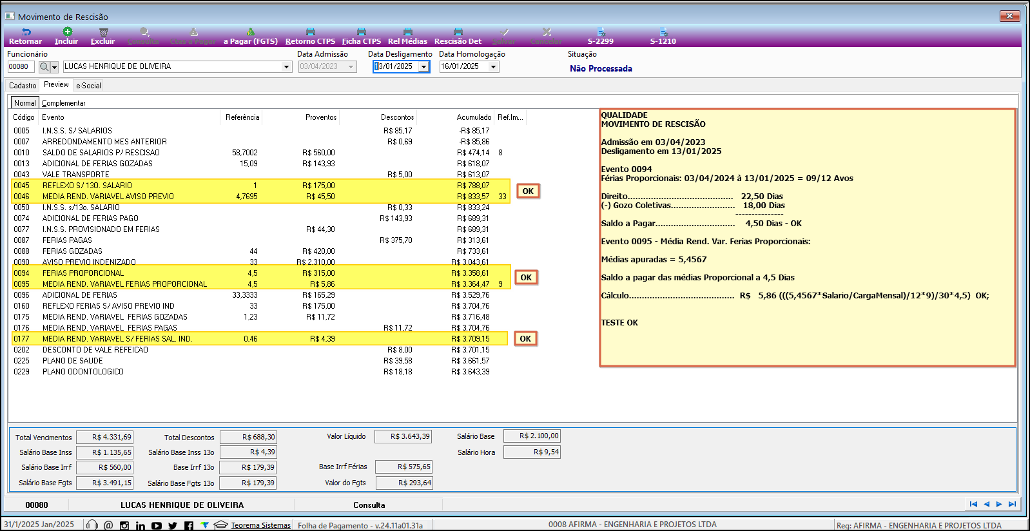
Task: Click the employee search magnifier icon
Action: 44,66
